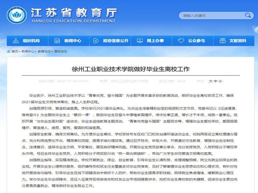Click the 公众参与 heart icon
The image size is (258, 193).
(181, 41)
